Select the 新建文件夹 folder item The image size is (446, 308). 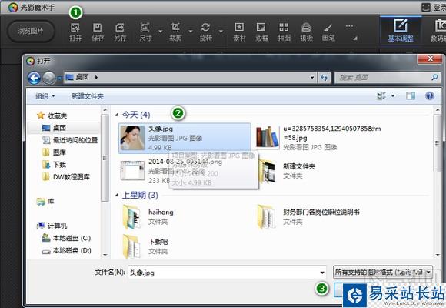pyautogui.click(x=288, y=170)
